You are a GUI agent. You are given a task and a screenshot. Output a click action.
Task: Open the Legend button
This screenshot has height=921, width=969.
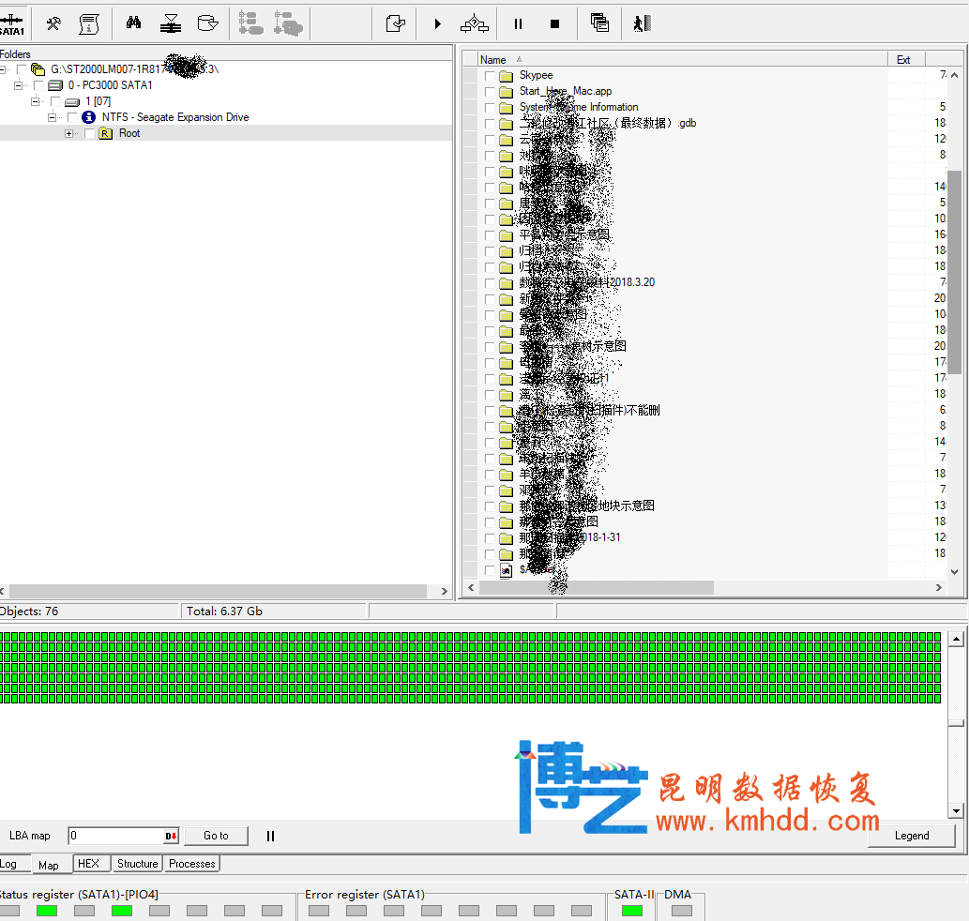(911, 836)
